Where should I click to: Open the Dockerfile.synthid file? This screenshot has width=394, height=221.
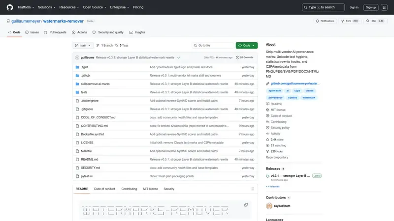pyautogui.click(x=92, y=134)
